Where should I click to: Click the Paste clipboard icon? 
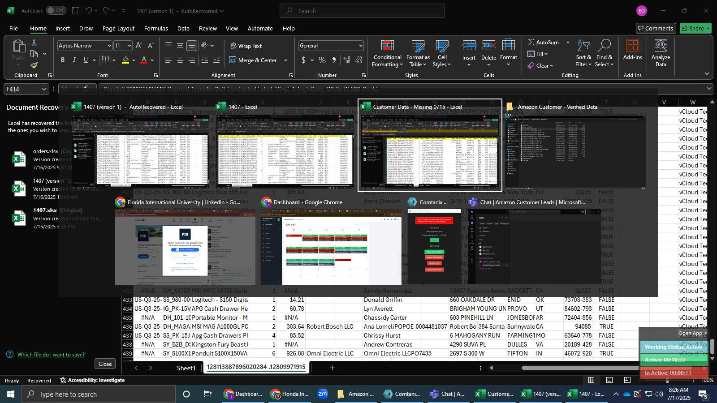[18, 46]
